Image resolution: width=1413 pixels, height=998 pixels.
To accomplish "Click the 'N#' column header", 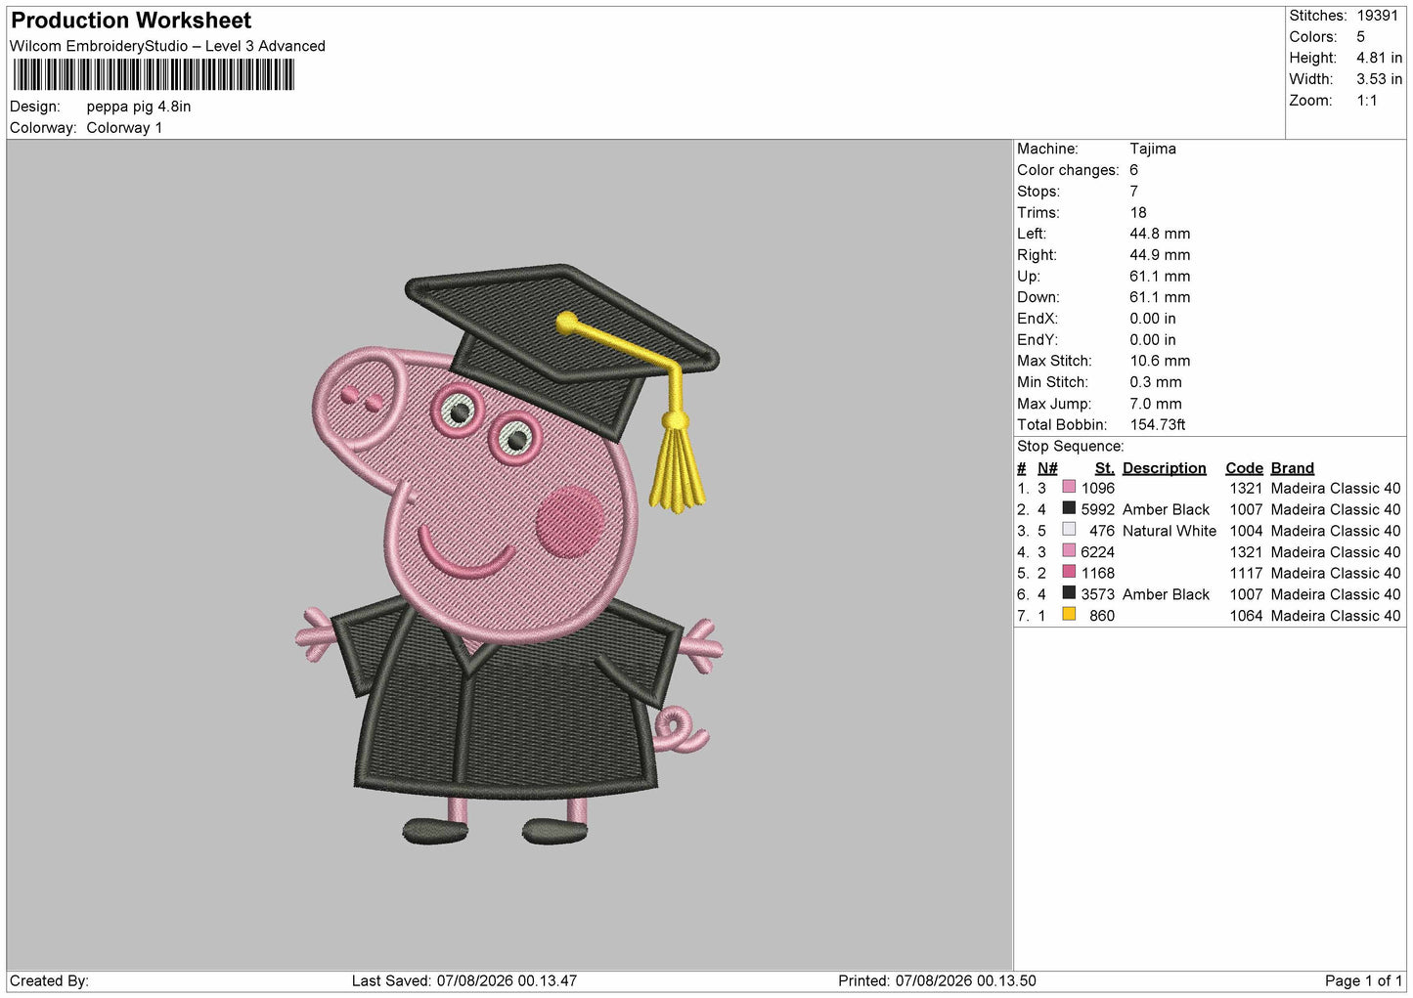I will (x=1047, y=468).
